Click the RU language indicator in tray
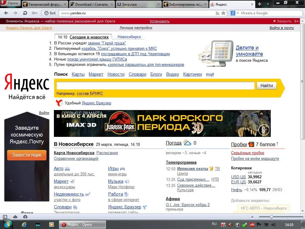The width and height of the screenshot is (305, 229). pyautogui.click(x=214, y=224)
